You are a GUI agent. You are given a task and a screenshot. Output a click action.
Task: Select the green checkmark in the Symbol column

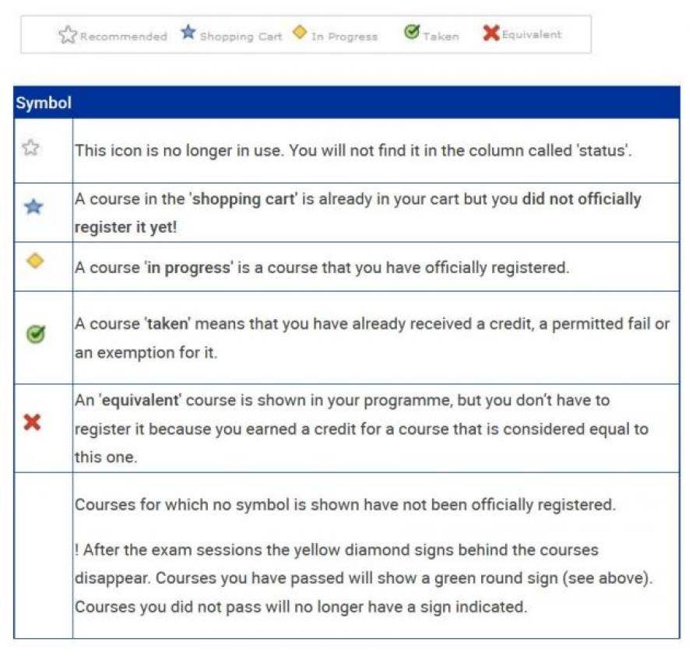click(x=35, y=336)
